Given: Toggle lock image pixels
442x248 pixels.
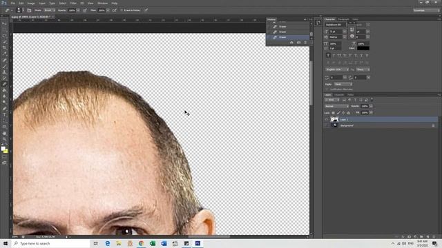Looking at the screenshot, I should [338, 113].
